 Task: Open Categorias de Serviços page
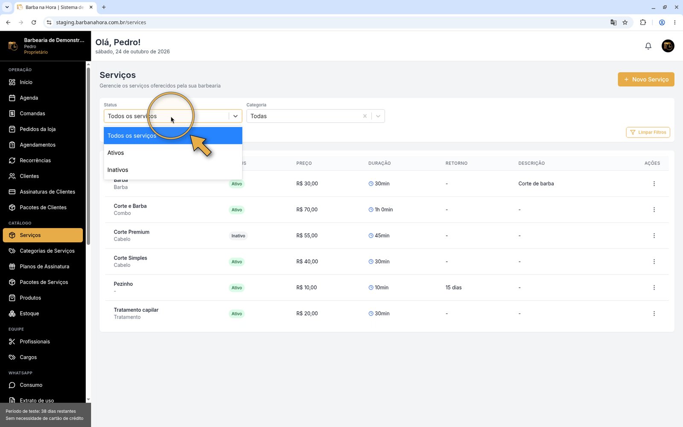tap(43, 251)
